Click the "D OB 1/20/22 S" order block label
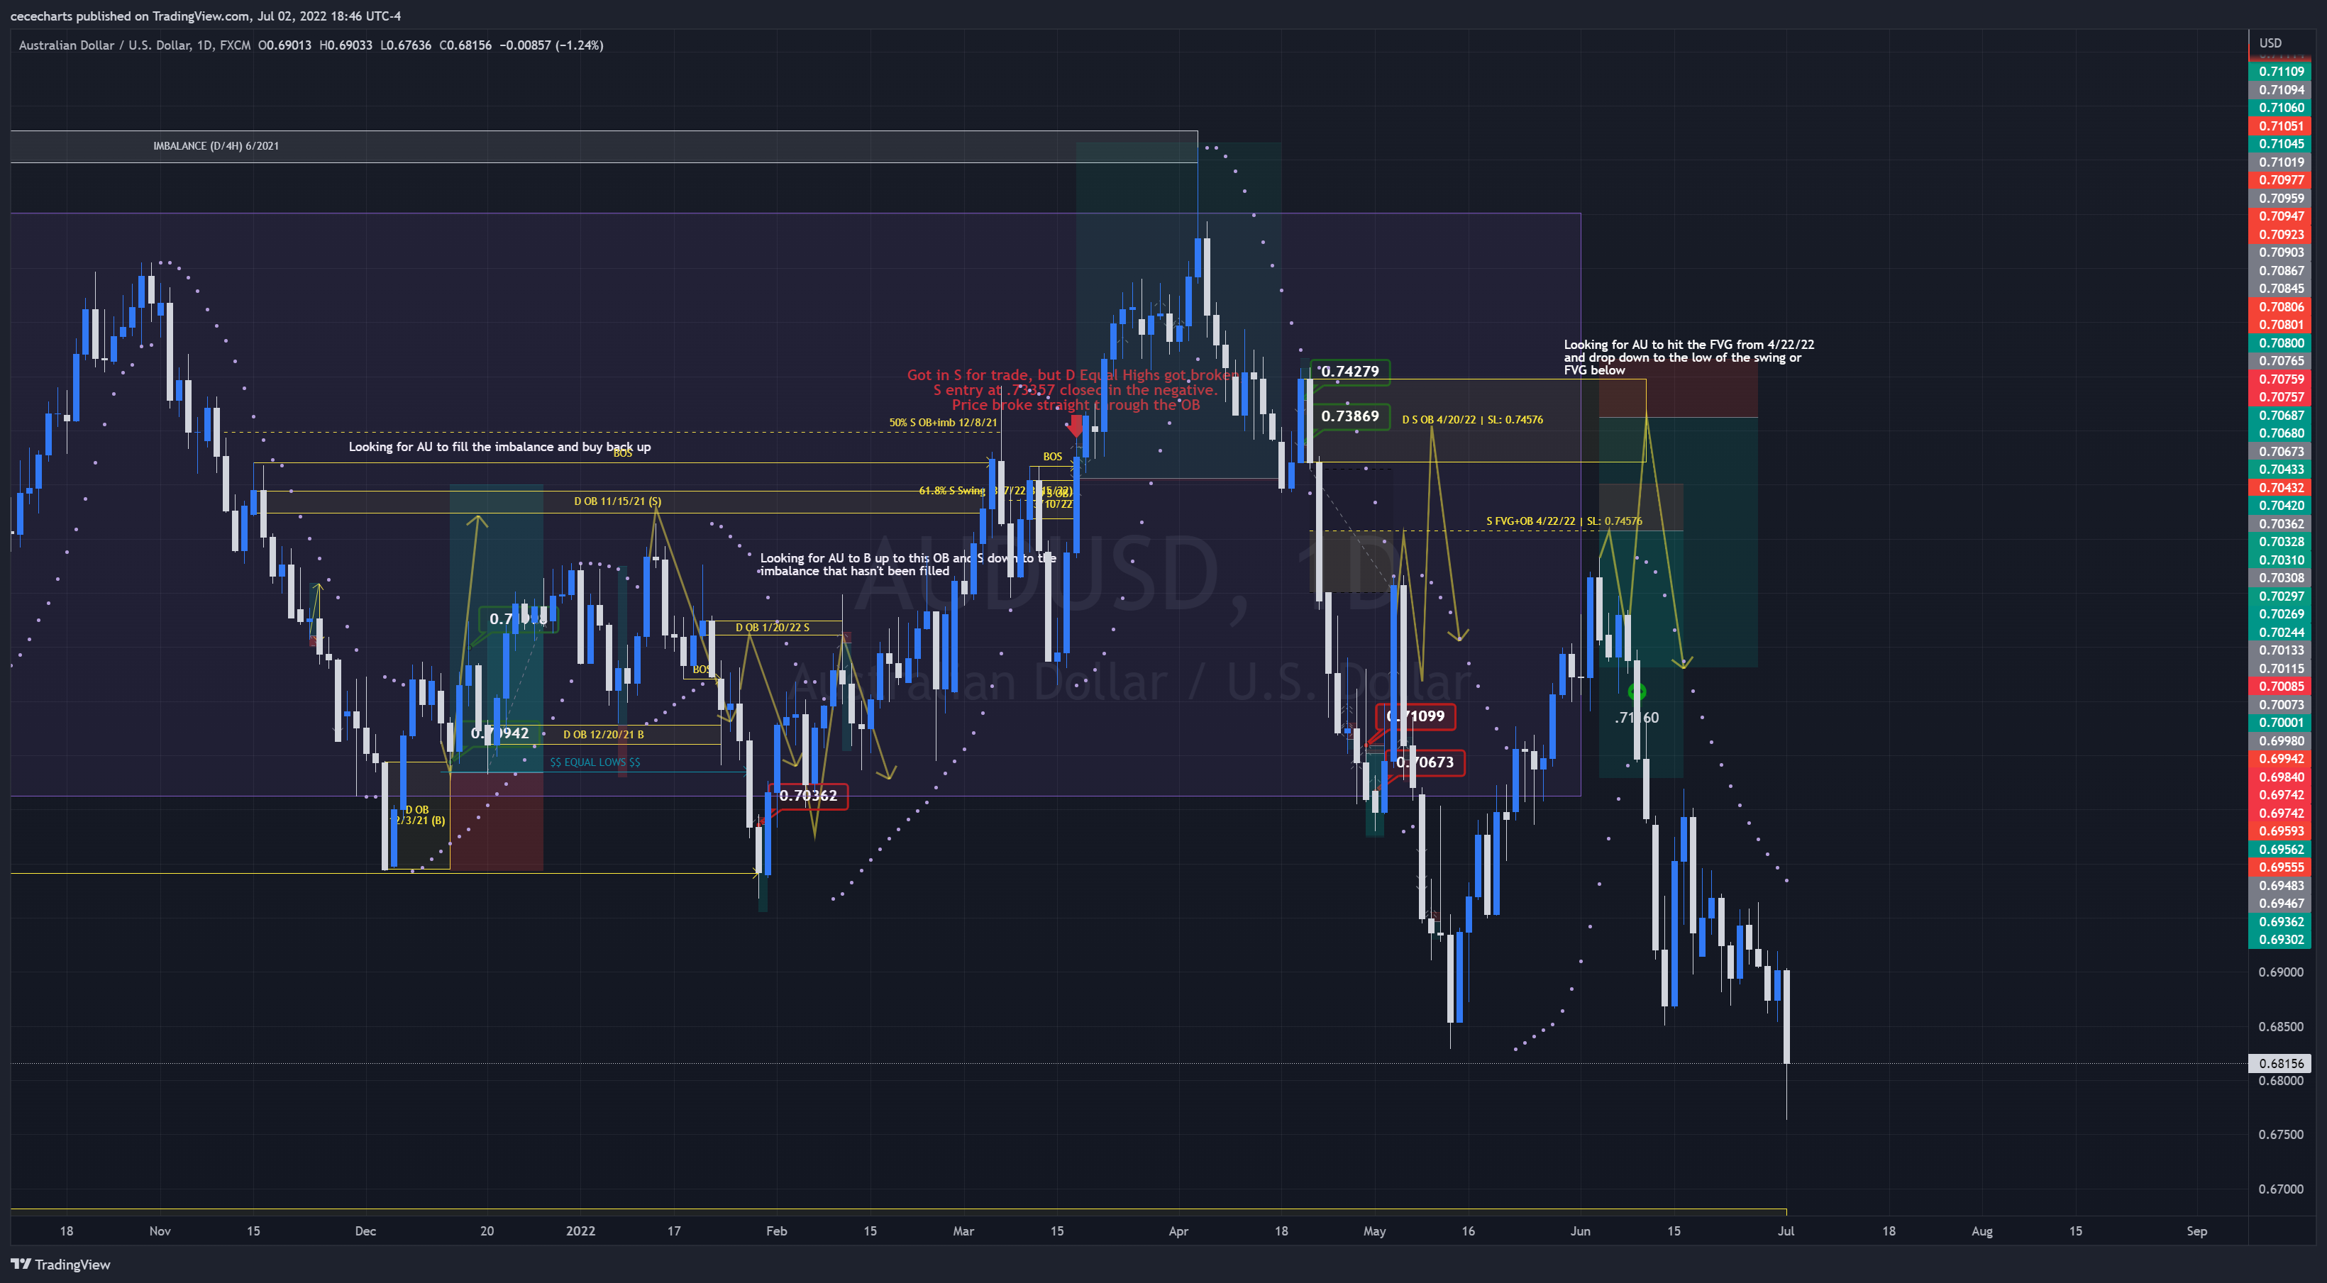This screenshot has width=2327, height=1283. [x=773, y=626]
